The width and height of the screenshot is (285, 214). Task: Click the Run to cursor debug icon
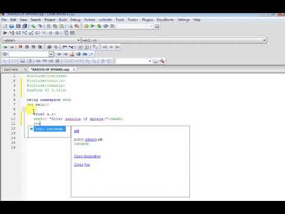pos(12,33)
